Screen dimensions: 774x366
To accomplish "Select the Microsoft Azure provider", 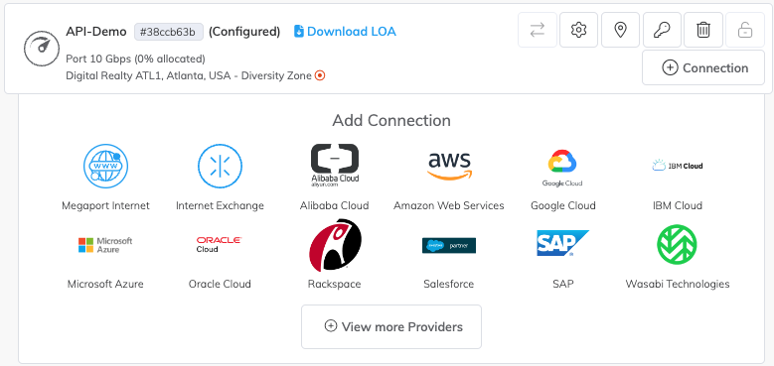I will (x=105, y=245).
